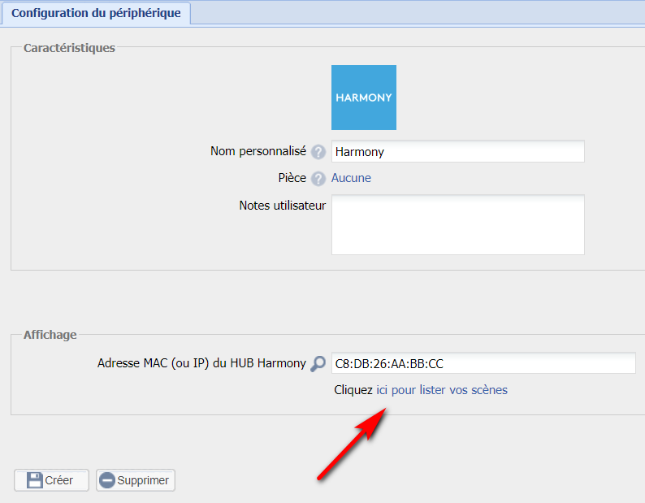Open help icon beside Nom personnalisé

(318, 152)
